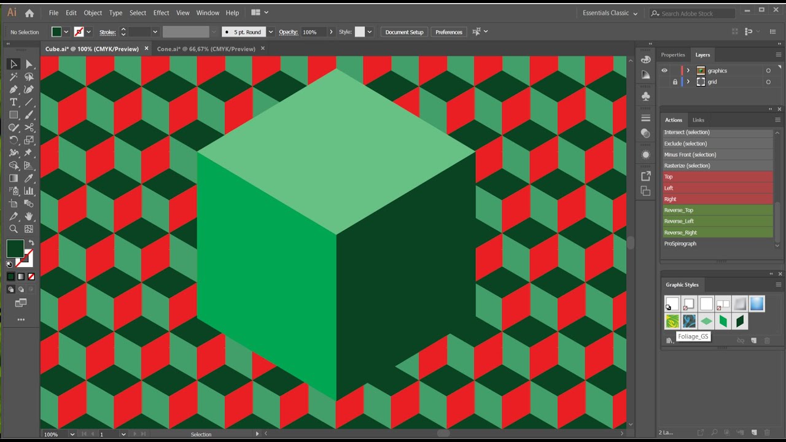Click the control bar fill color swatch
This screenshot has width=786, height=442.
pos(56,32)
